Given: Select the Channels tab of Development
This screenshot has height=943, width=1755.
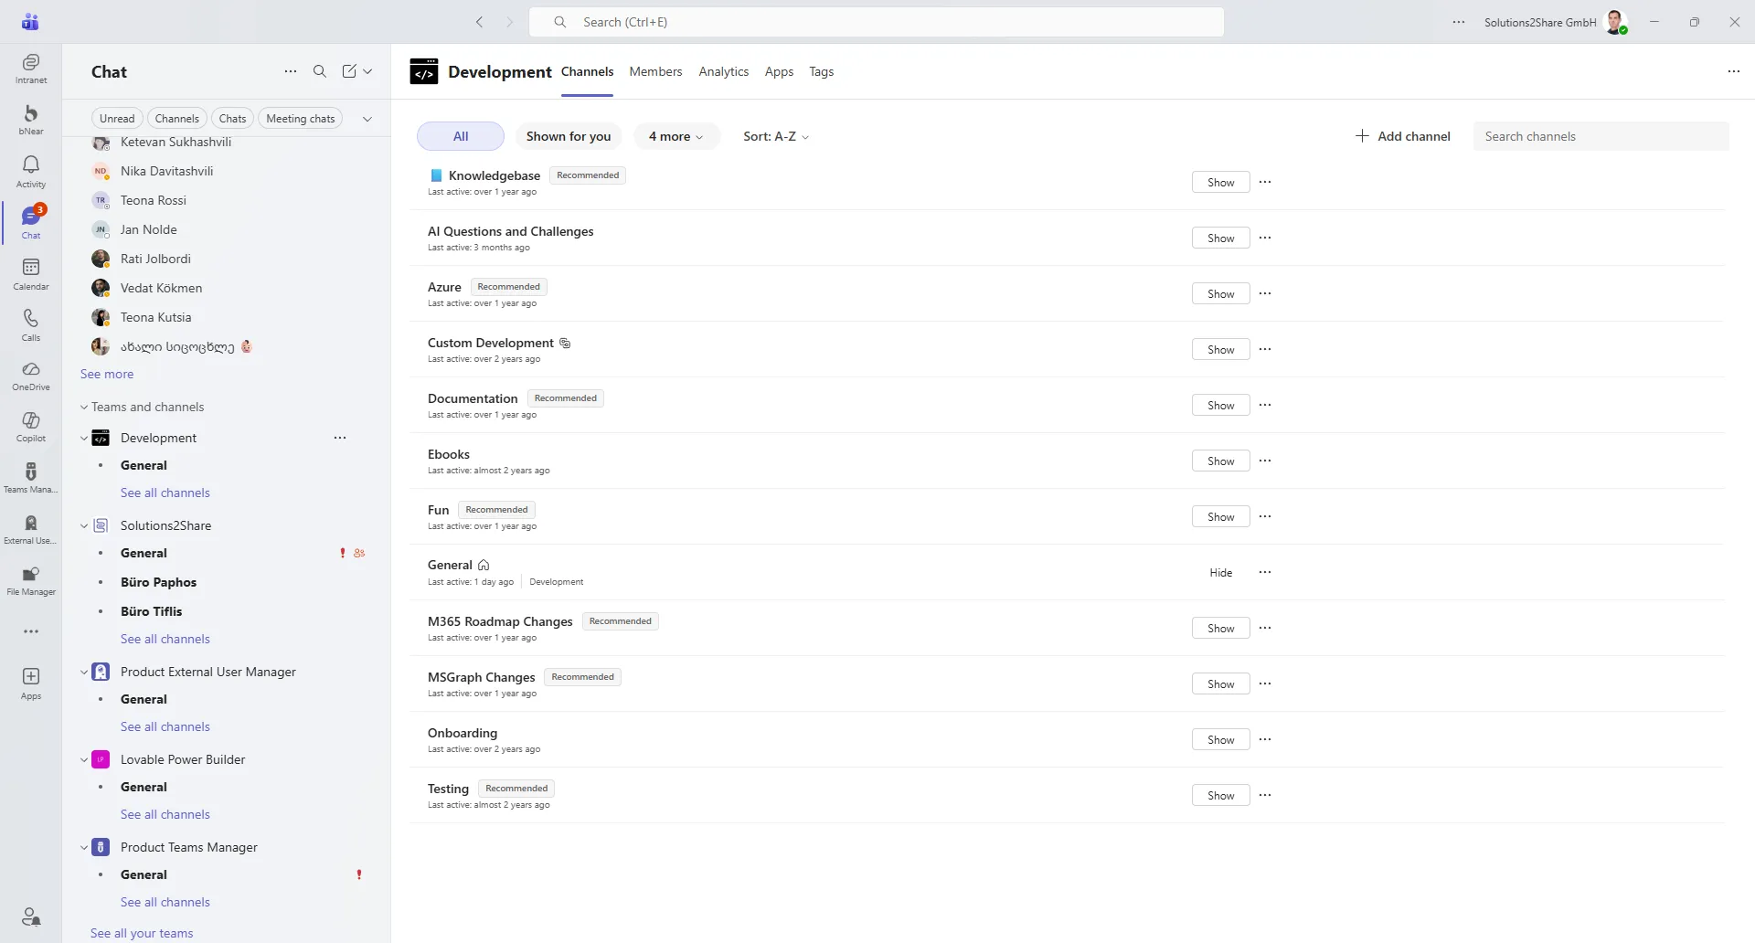Looking at the screenshot, I should [x=587, y=71].
